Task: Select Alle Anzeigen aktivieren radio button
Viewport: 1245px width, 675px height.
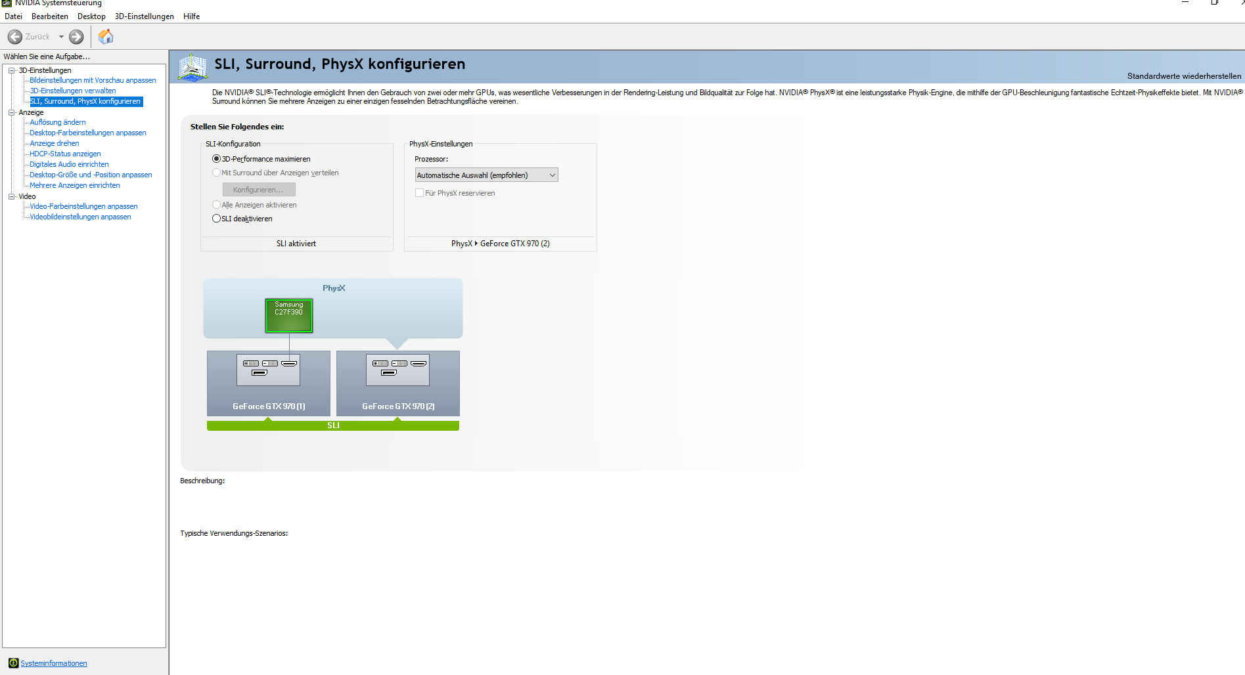Action: 216,205
